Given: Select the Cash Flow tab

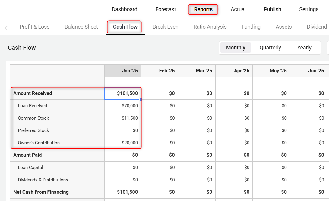Looking at the screenshot, I should tap(125, 27).
